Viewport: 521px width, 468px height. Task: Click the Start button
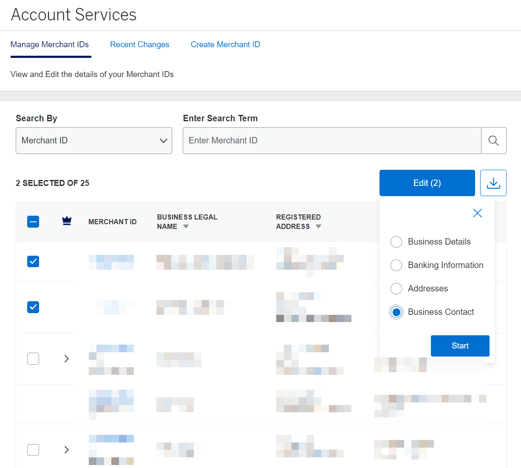[460, 345]
